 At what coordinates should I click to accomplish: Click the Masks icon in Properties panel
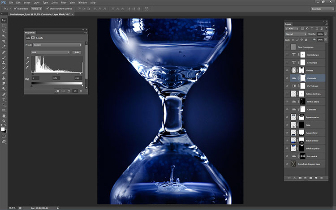tap(33, 38)
